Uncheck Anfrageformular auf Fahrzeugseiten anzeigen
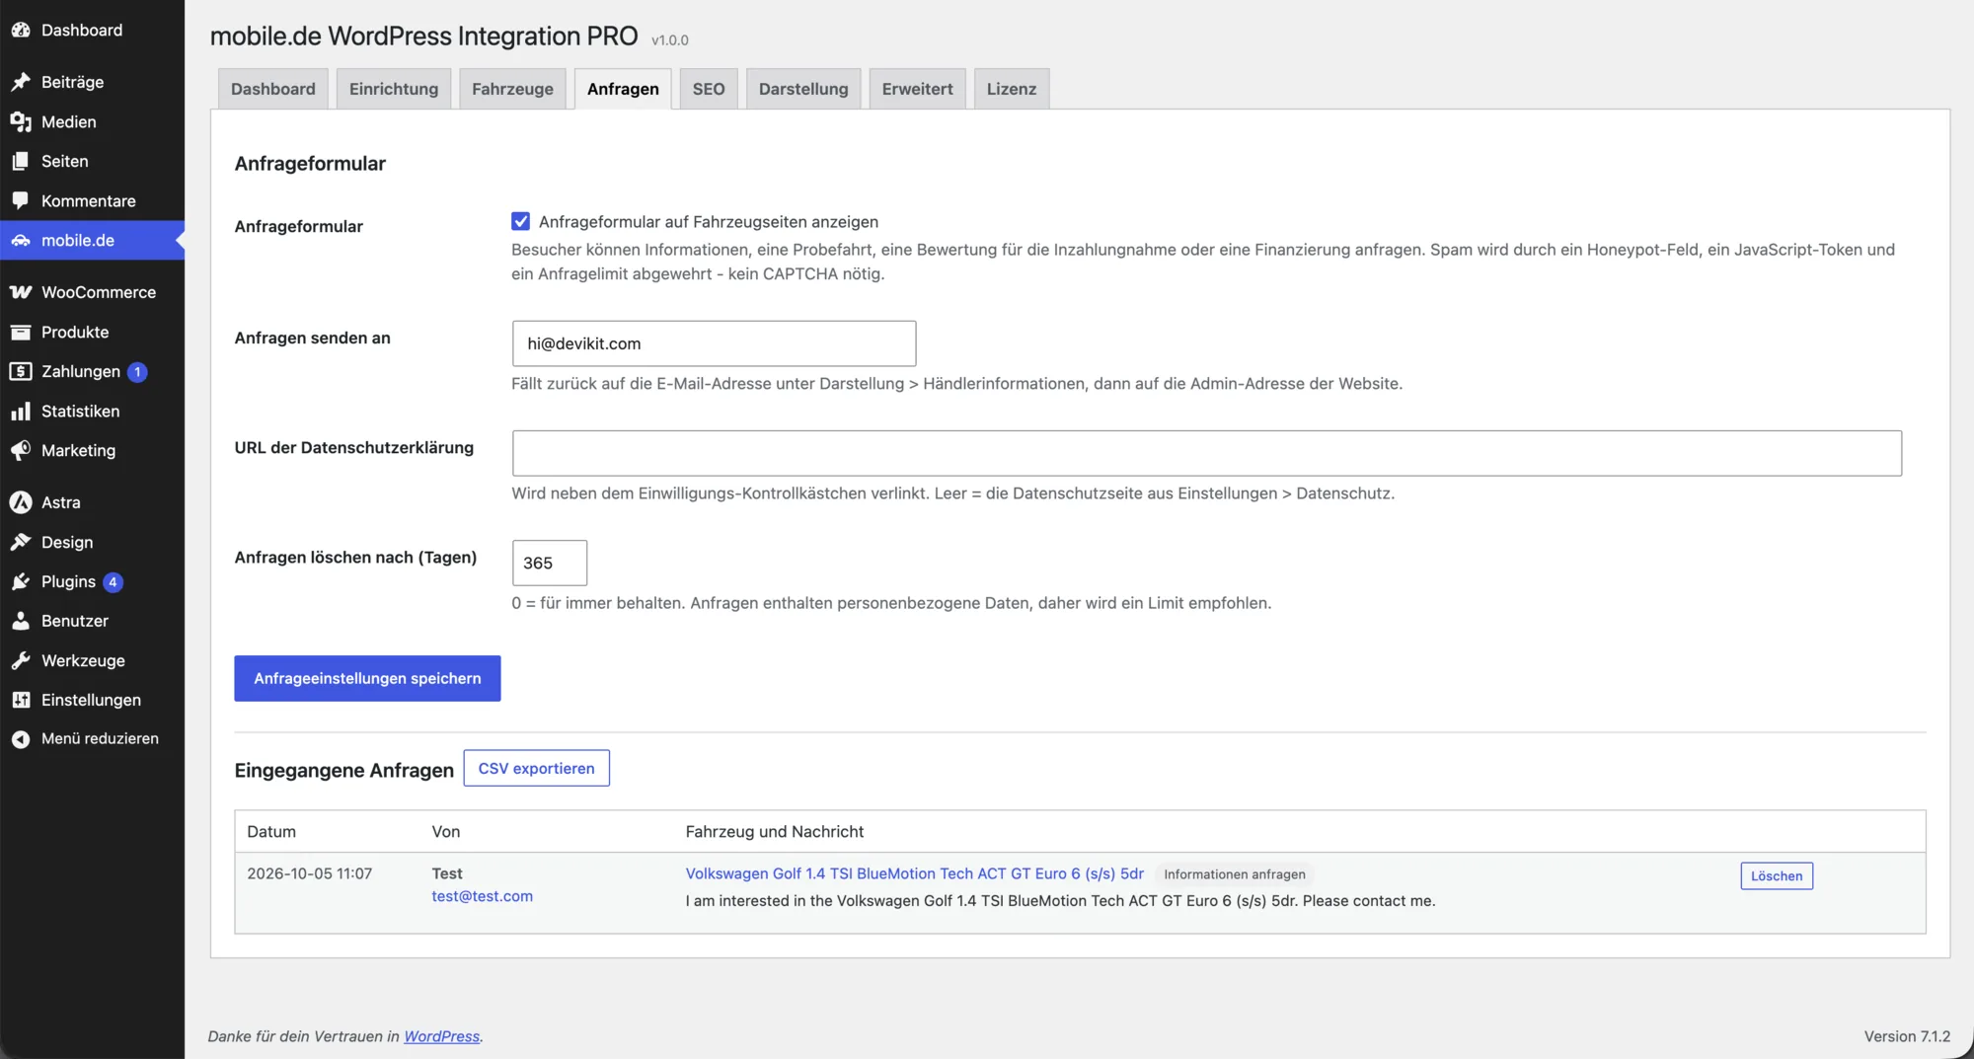The height and width of the screenshot is (1059, 1974). [520, 221]
